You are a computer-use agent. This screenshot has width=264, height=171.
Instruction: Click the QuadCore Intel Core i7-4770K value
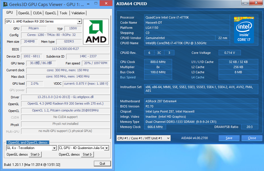187,17
